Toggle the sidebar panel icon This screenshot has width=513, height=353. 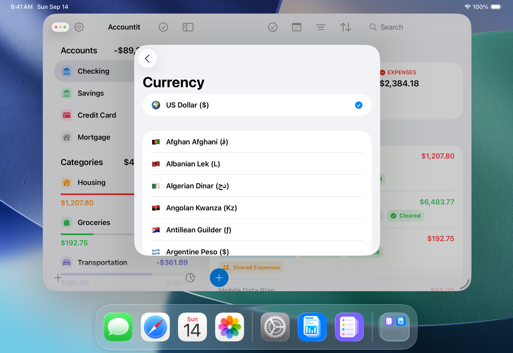coord(188,27)
